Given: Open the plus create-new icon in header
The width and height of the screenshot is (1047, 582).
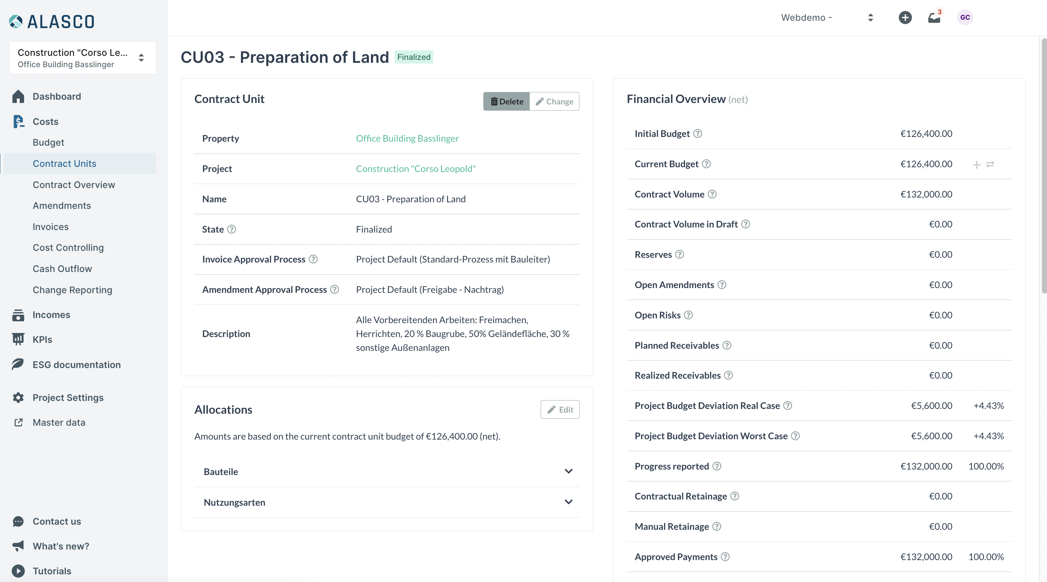Looking at the screenshot, I should click(905, 18).
